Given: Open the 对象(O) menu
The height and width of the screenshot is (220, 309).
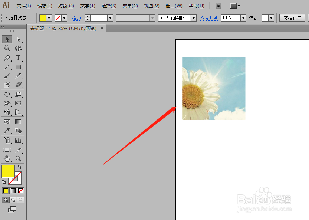Looking at the screenshot, I should point(66,6).
